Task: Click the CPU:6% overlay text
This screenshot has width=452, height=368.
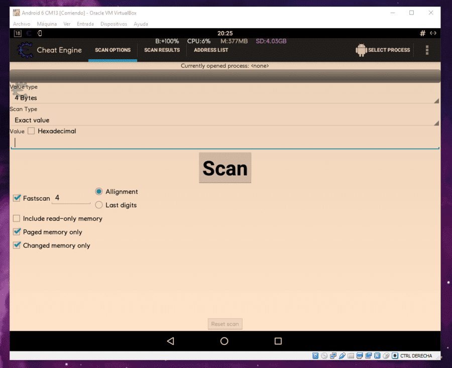Action: click(x=199, y=41)
